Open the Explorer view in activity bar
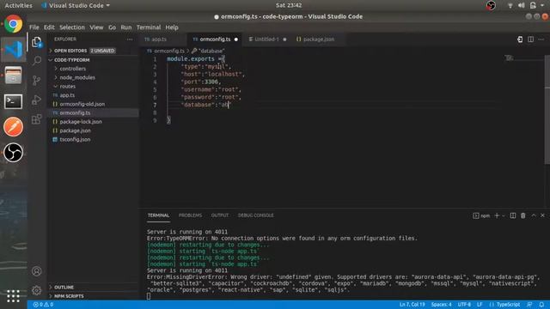Image resolution: width=550 pixels, height=309 pixels. point(37,42)
